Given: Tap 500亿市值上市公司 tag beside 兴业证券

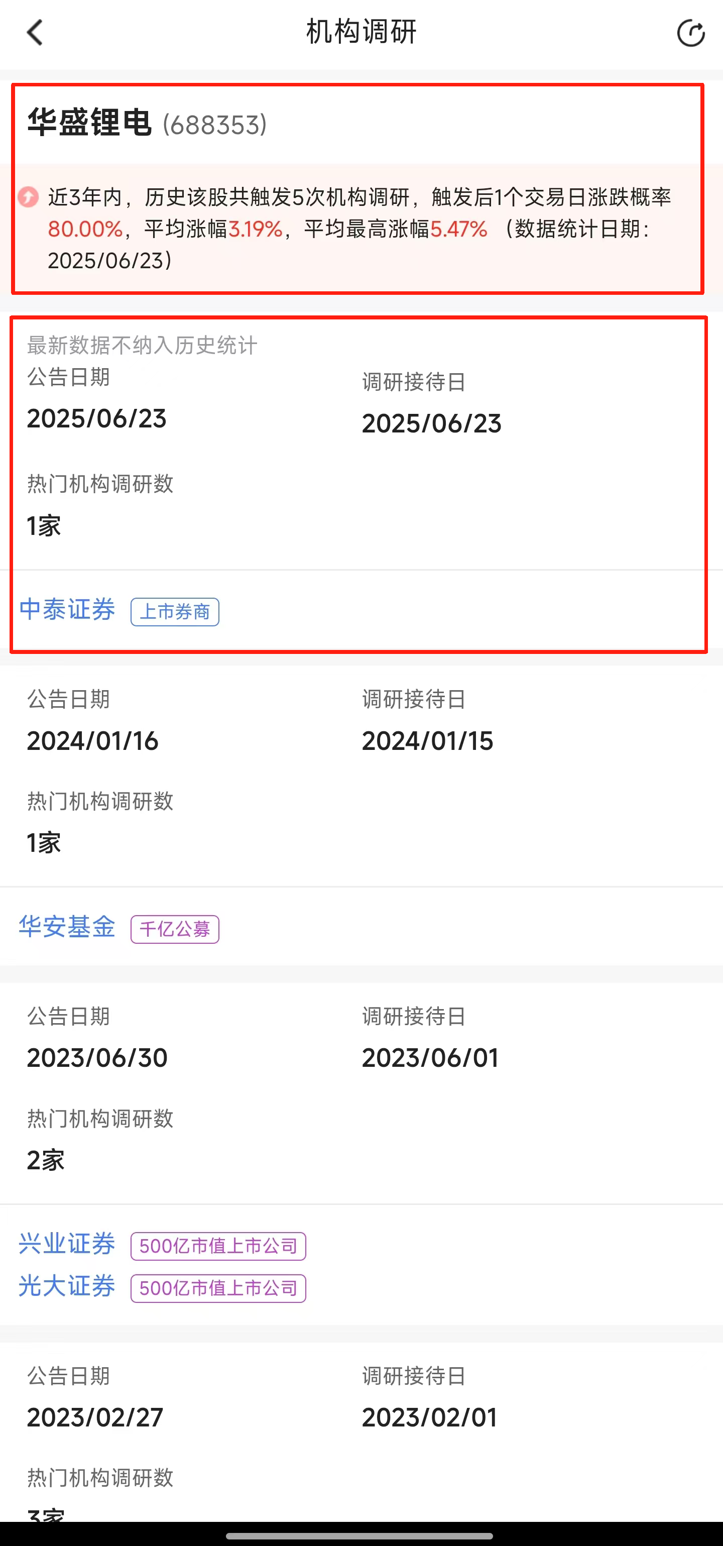Looking at the screenshot, I should pos(218,1246).
